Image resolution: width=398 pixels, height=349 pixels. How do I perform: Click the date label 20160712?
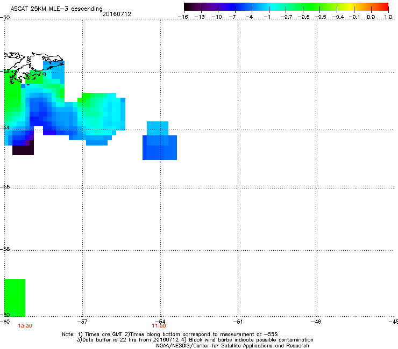(x=117, y=14)
